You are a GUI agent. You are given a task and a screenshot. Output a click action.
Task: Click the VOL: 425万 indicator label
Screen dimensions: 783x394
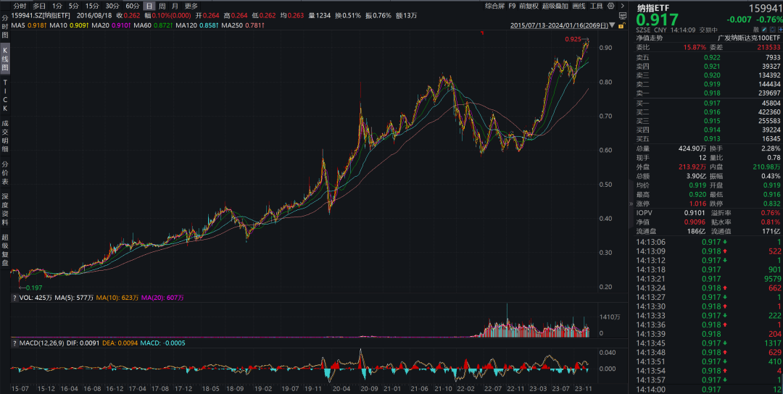point(36,298)
